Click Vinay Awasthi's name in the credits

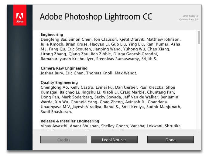click(54, 126)
